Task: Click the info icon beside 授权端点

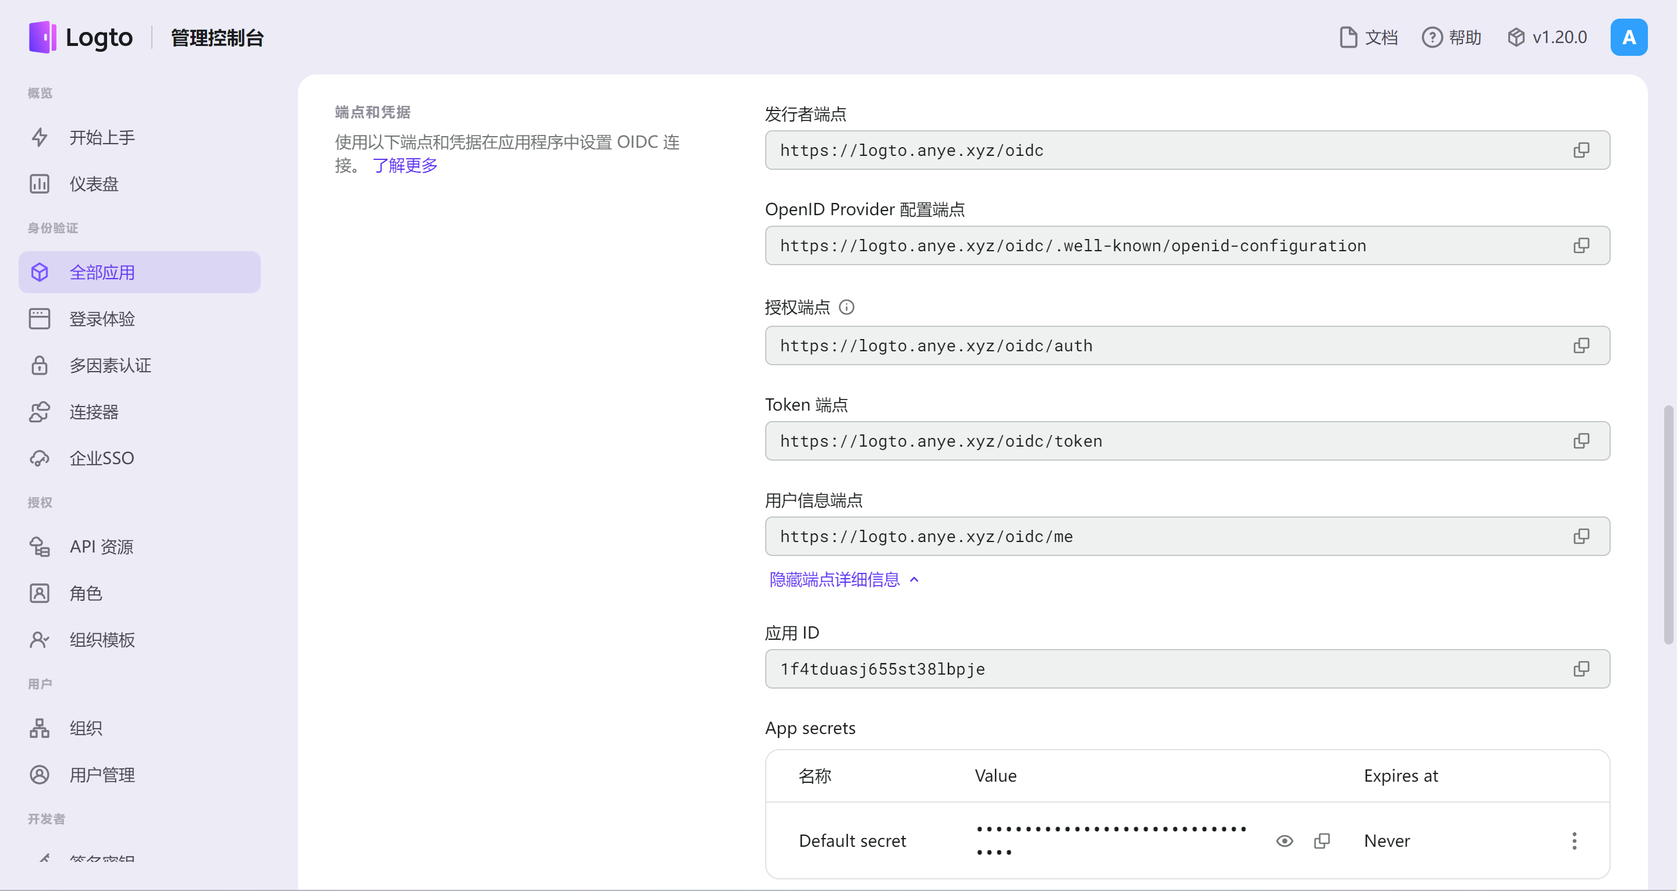Action: tap(846, 307)
